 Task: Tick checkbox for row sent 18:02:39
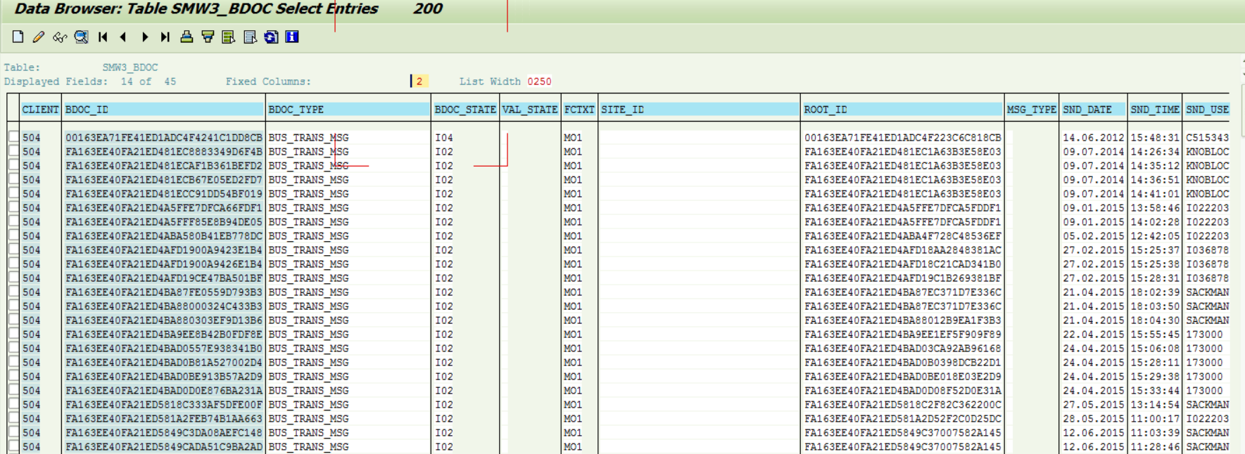tap(13, 292)
